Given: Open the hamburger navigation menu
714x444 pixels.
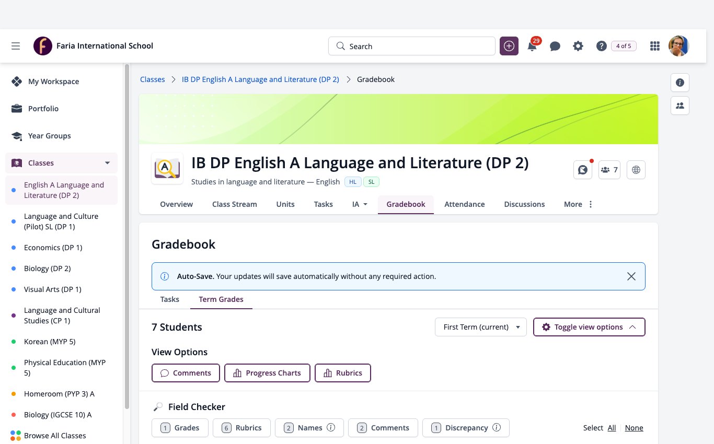Looking at the screenshot, I should coord(16,46).
